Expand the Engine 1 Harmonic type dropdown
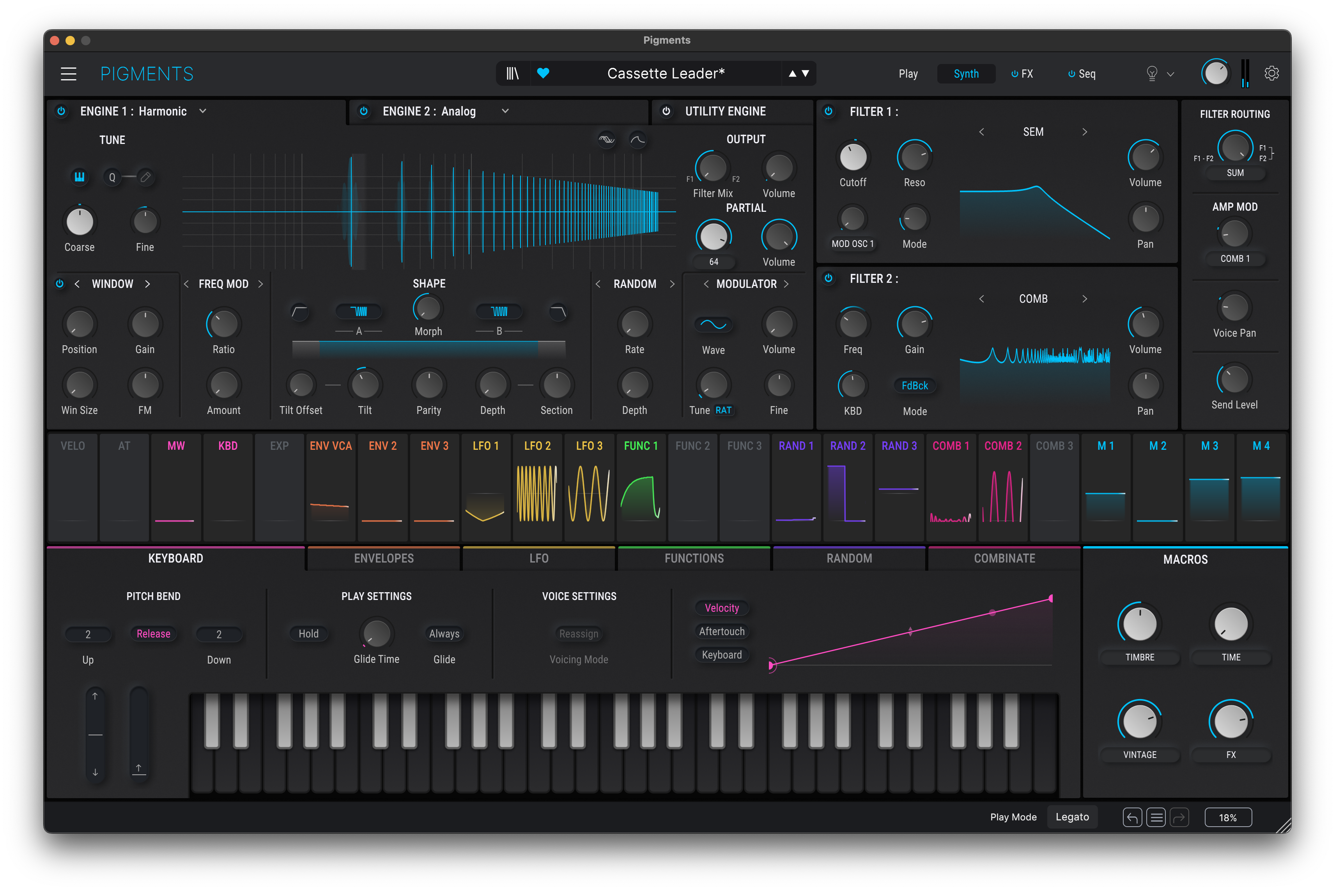Image resolution: width=1335 pixels, height=891 pixels. [x=203, y=111]
